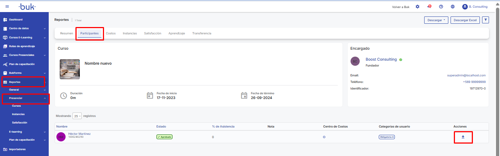This screenshot has width=500, height=156.
Task: Switch to the Satisfacción tab
Action: tap(152, 33)
